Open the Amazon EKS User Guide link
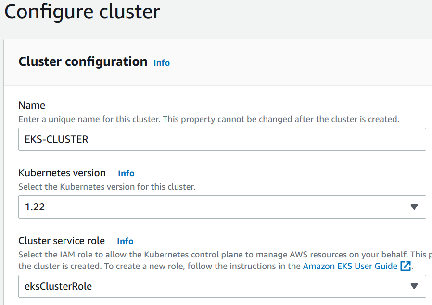Screen dimensions: 432x305 point(350,266)
